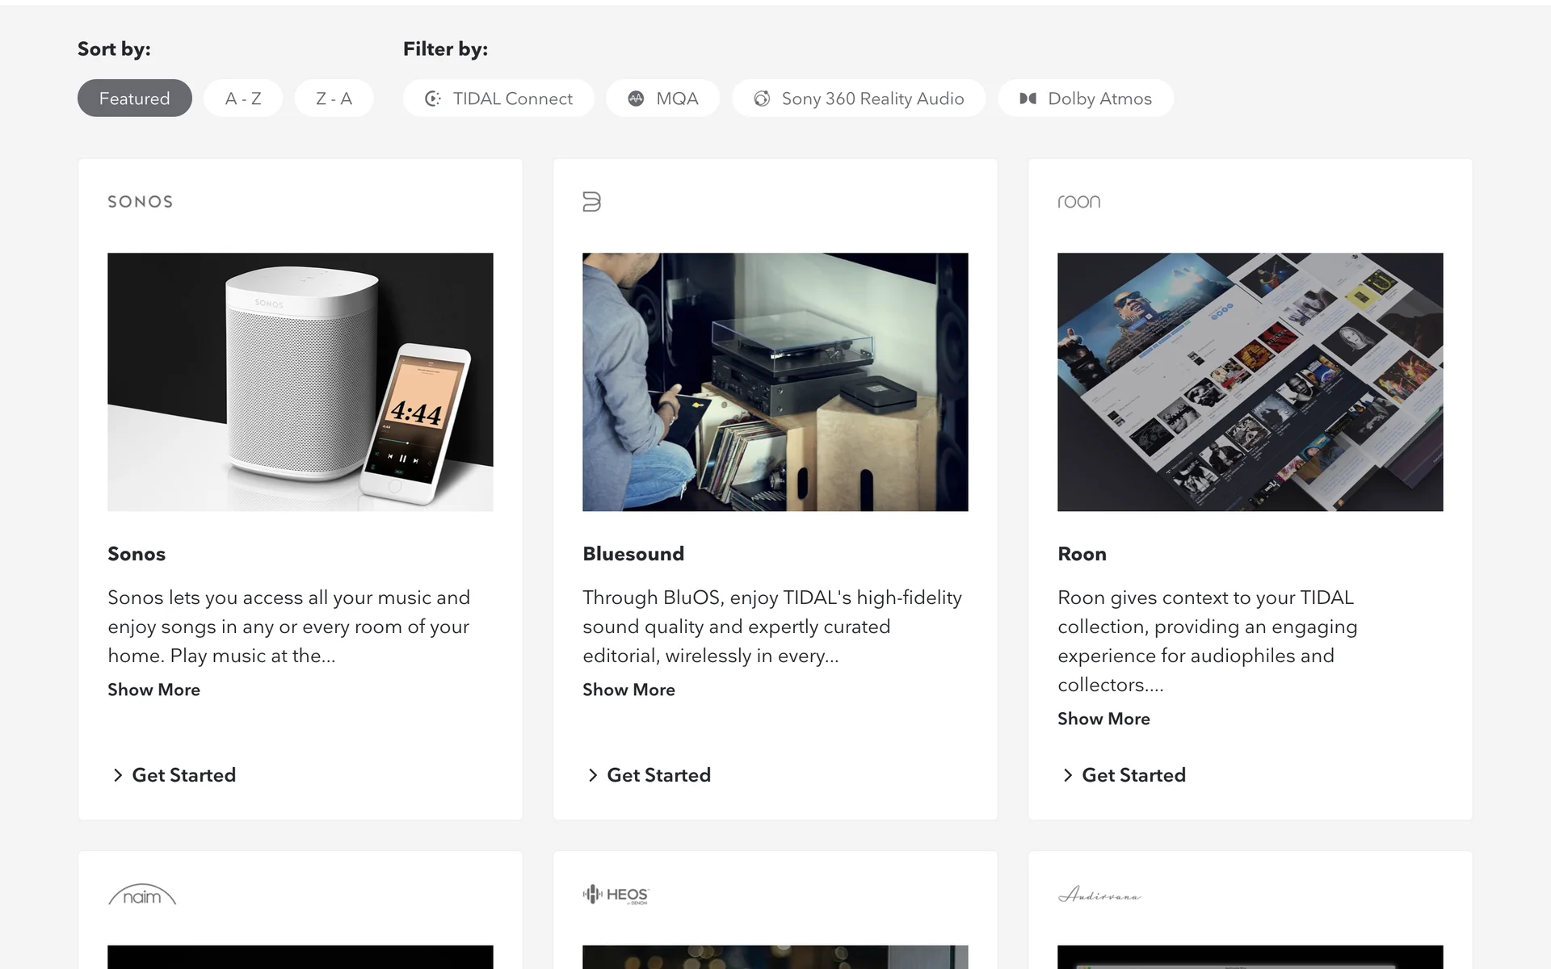This screenshot has height=969, width=1551.
Task: Click the Sonos logo icon
Action: 141,202
